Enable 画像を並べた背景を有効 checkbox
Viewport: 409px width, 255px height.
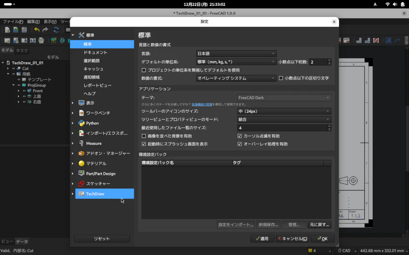(x=144, y=136)
